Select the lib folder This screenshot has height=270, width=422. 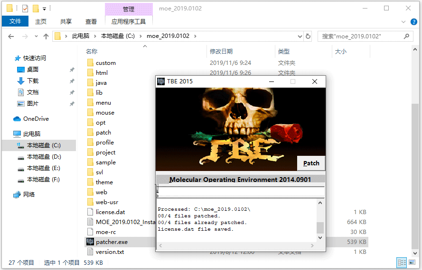click(x=99, y=93)
